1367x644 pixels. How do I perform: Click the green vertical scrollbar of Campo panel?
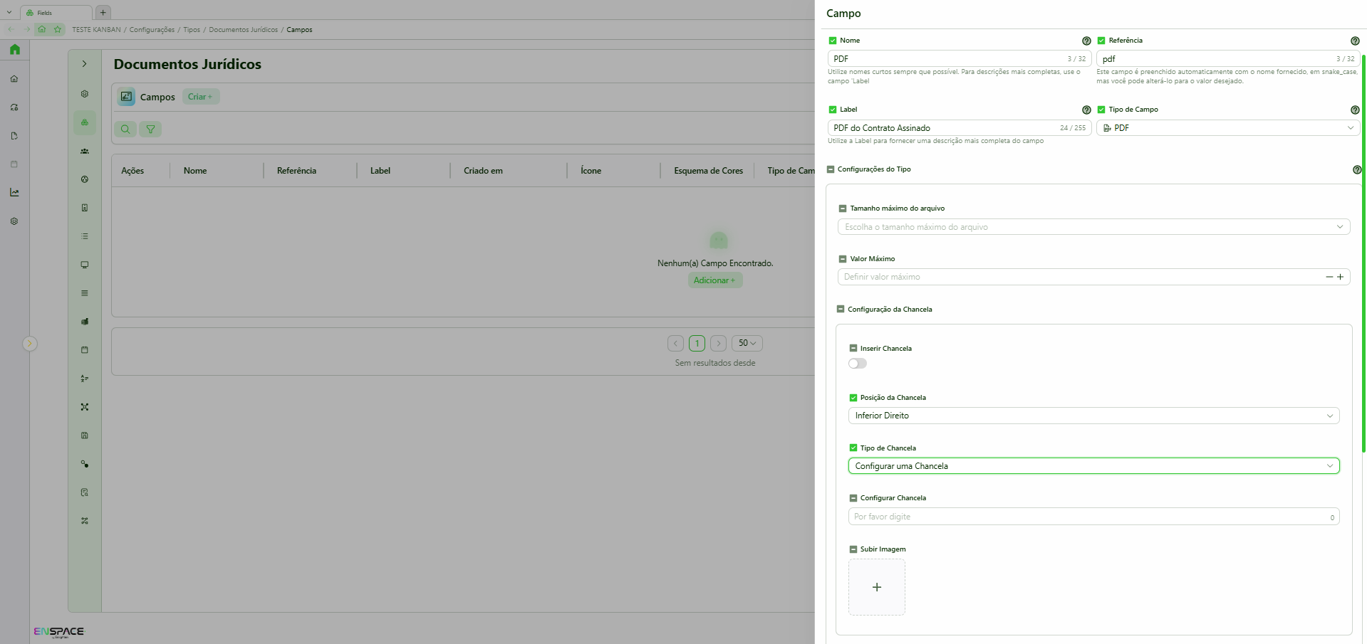tap(1363, 253)
